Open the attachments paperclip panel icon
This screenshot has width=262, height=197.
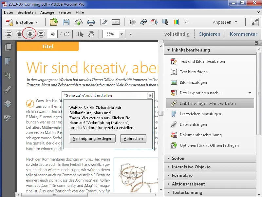click(8, 89)
